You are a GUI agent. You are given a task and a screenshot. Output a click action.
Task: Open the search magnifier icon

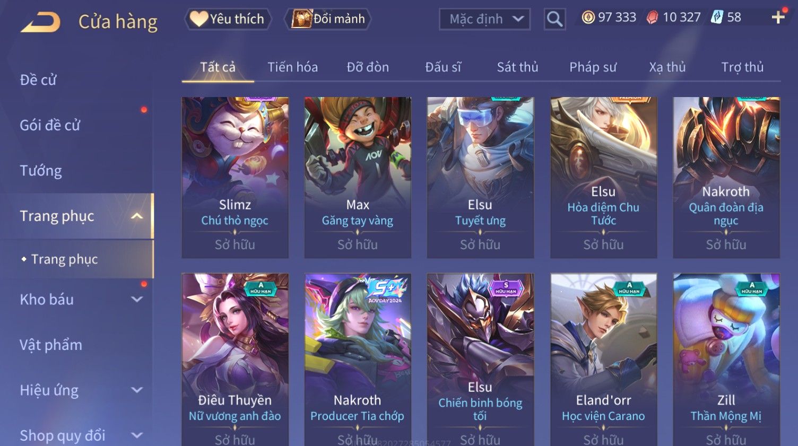click(x=554, y=19)
